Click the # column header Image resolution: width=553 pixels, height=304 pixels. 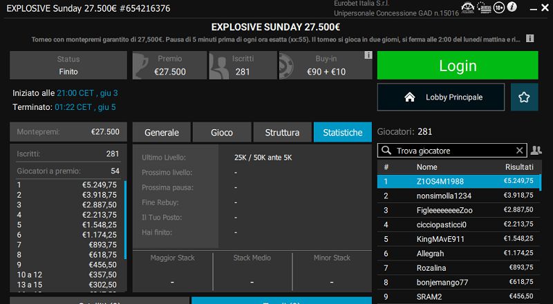[386, 167]
